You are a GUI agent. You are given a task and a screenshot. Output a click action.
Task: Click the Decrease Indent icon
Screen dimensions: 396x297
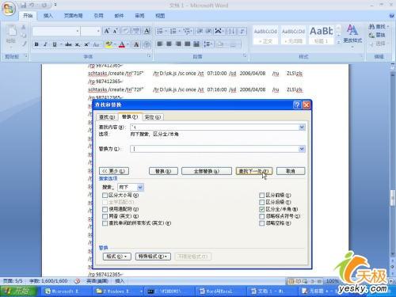pos(200,32)
